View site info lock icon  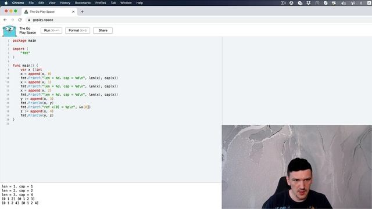tap(29, 20)
